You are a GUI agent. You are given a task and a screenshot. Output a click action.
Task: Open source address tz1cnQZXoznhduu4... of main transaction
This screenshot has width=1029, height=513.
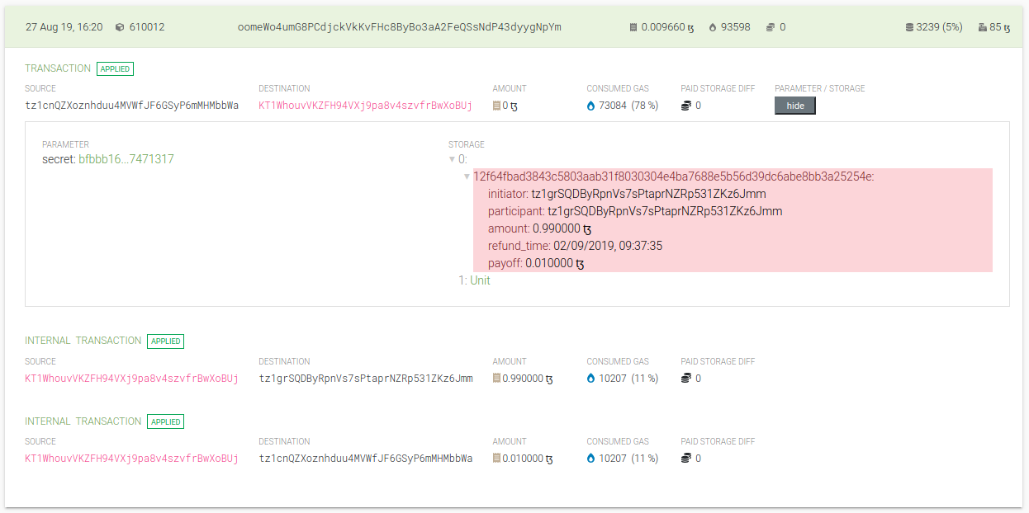(x=131, y=106)
